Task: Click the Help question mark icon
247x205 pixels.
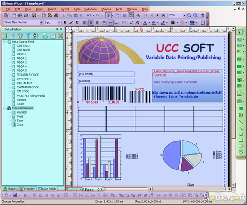Action: click(x=203, y=15)
